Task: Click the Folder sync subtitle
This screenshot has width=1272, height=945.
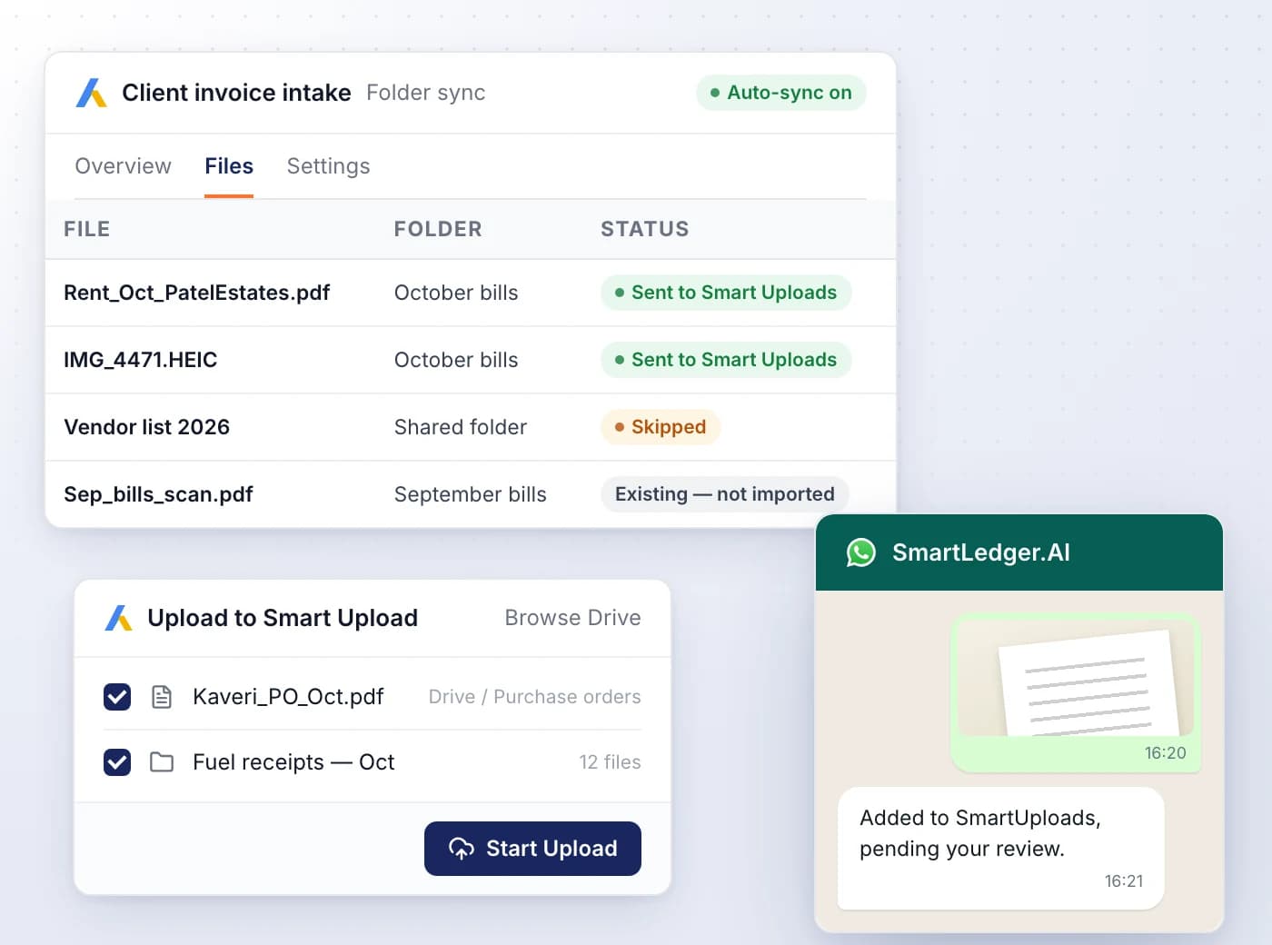Action: [x=426, y=93]
